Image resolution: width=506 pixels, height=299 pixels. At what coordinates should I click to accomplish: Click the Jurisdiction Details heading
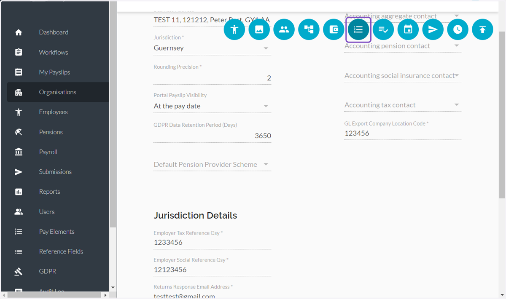point(195,215)
